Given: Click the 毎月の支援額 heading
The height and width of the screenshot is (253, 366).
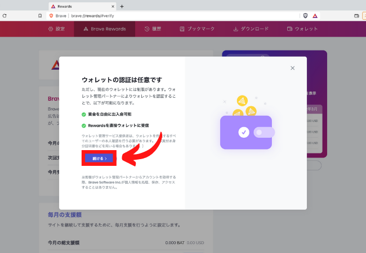Looking at the screenshot, I should [65, 215].
